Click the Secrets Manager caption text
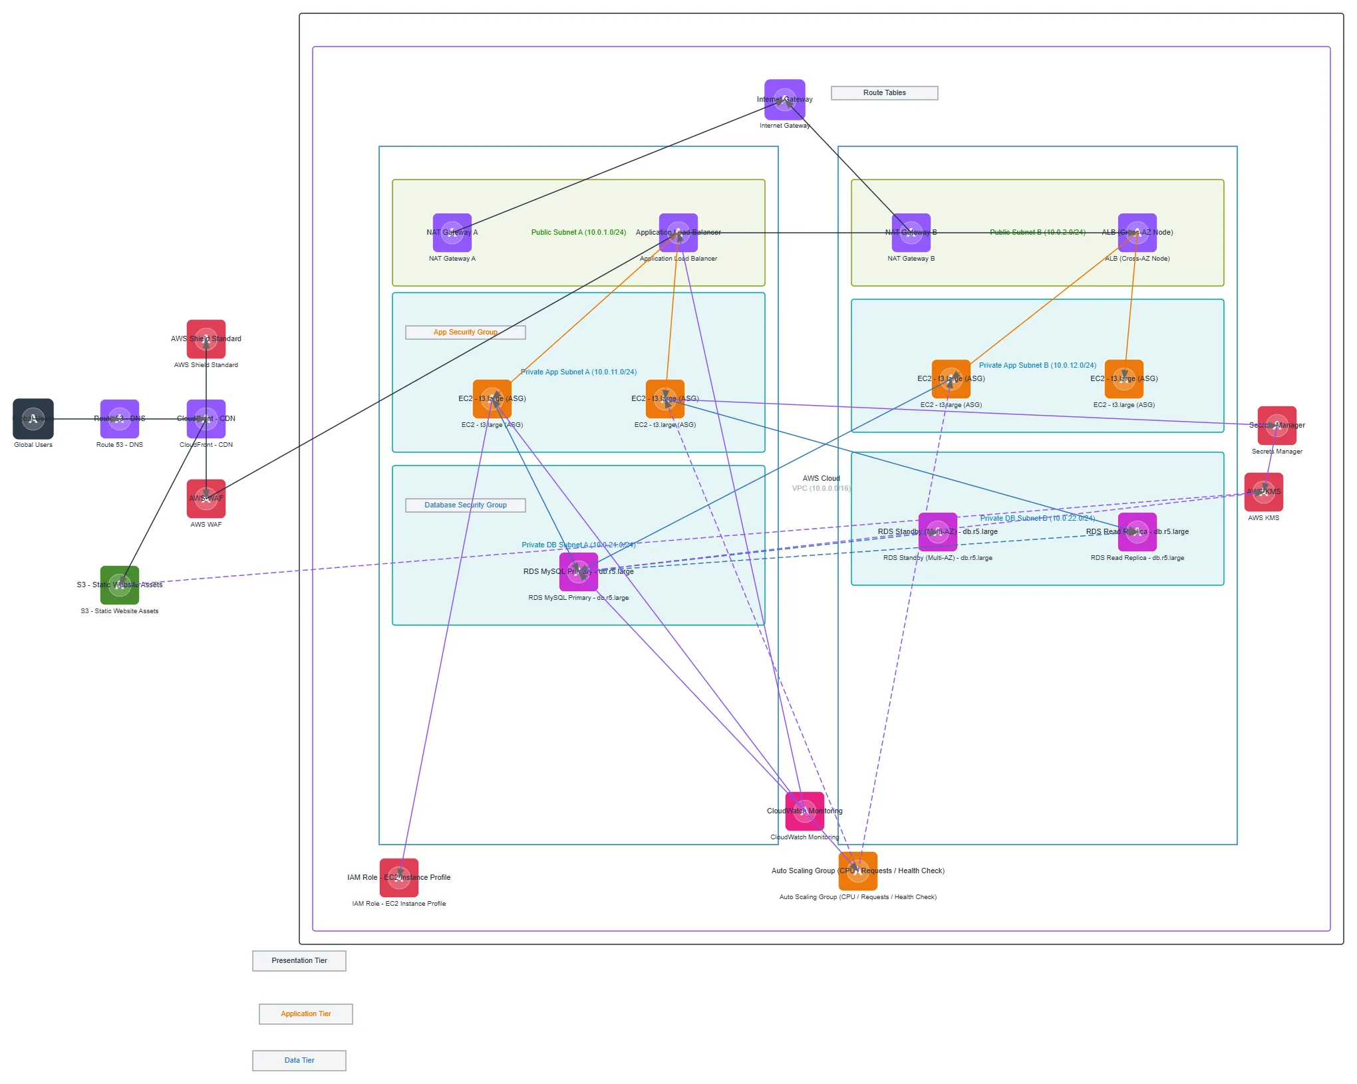Viewport: 1357px width, 1084px height. pos(1277,452)
